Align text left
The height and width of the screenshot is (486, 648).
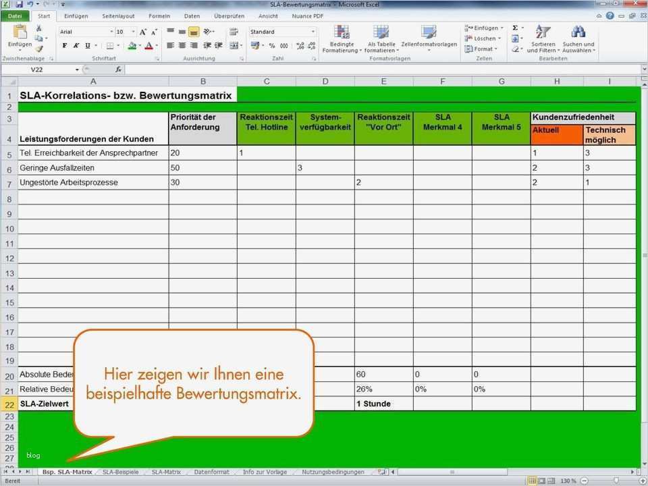pyautogui.click(x=170, y=45)
